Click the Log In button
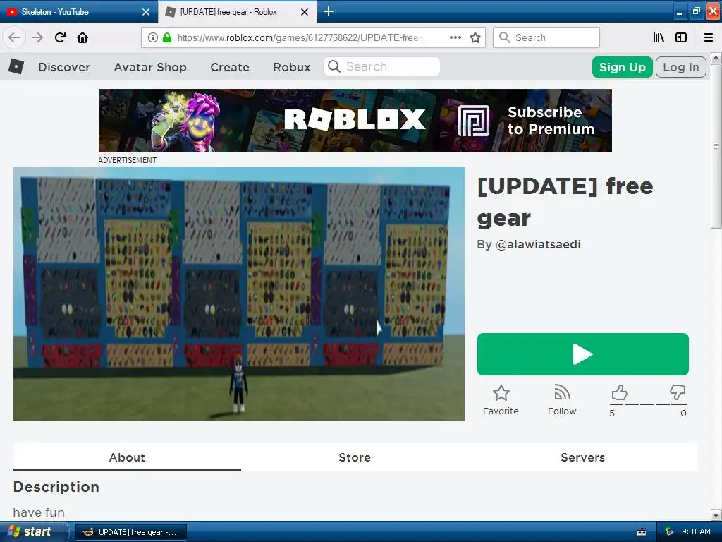 point(680,67)
